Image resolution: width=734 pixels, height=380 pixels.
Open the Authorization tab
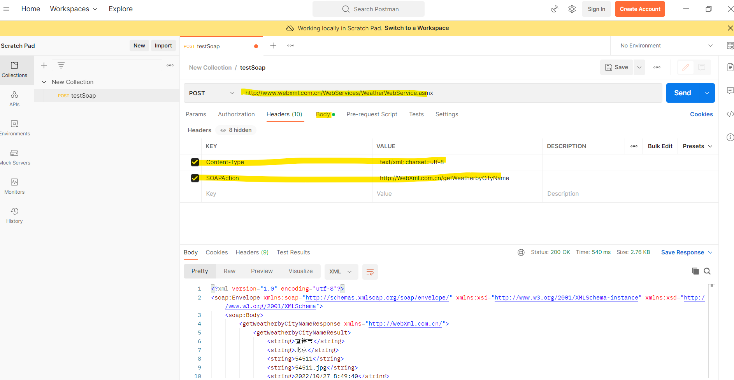pos(236,114)
